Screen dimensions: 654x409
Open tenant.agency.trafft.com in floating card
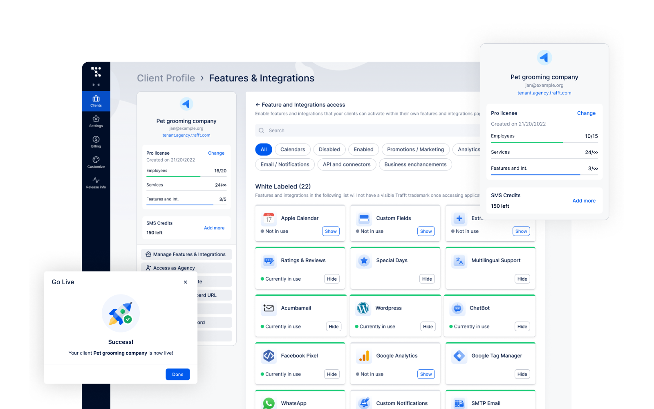(544, 93)
